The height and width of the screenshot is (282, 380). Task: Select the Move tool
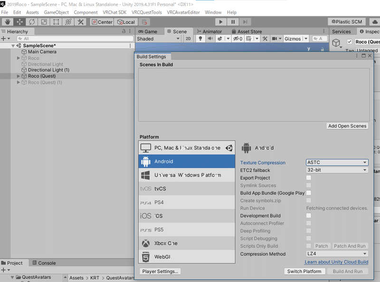[19, 22]
